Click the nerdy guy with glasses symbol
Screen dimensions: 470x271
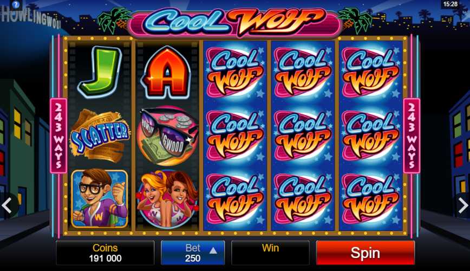[x=100, y=198]
